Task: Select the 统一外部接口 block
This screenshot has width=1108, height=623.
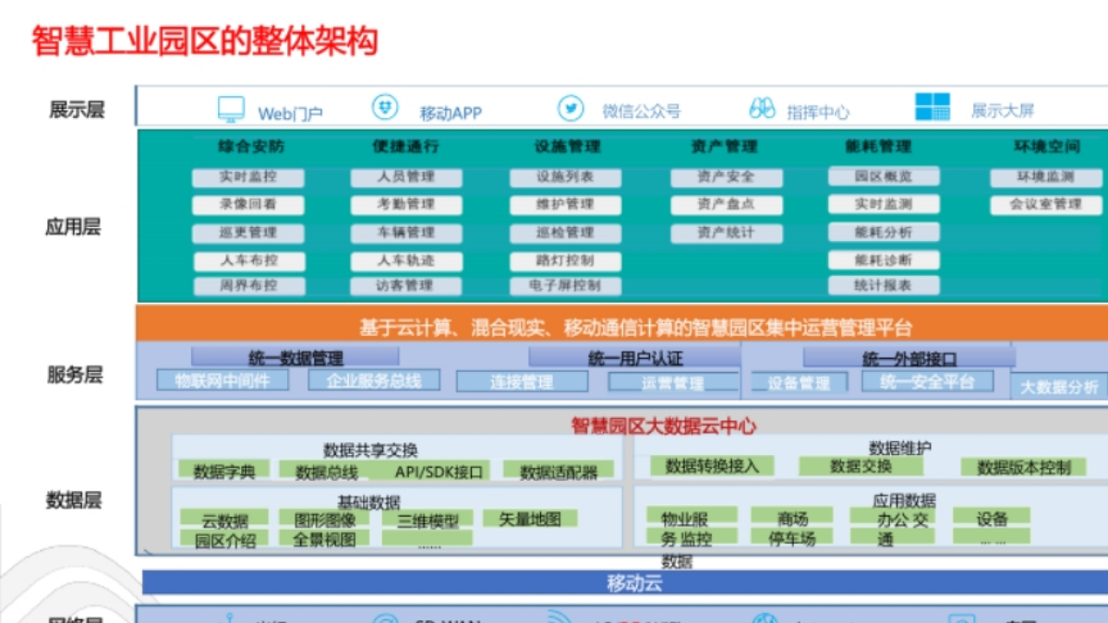Action: tap(909, 358)
